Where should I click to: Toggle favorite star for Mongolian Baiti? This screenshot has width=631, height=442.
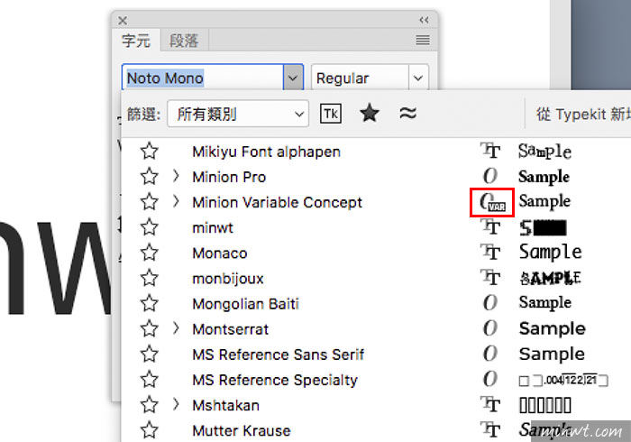150,303
